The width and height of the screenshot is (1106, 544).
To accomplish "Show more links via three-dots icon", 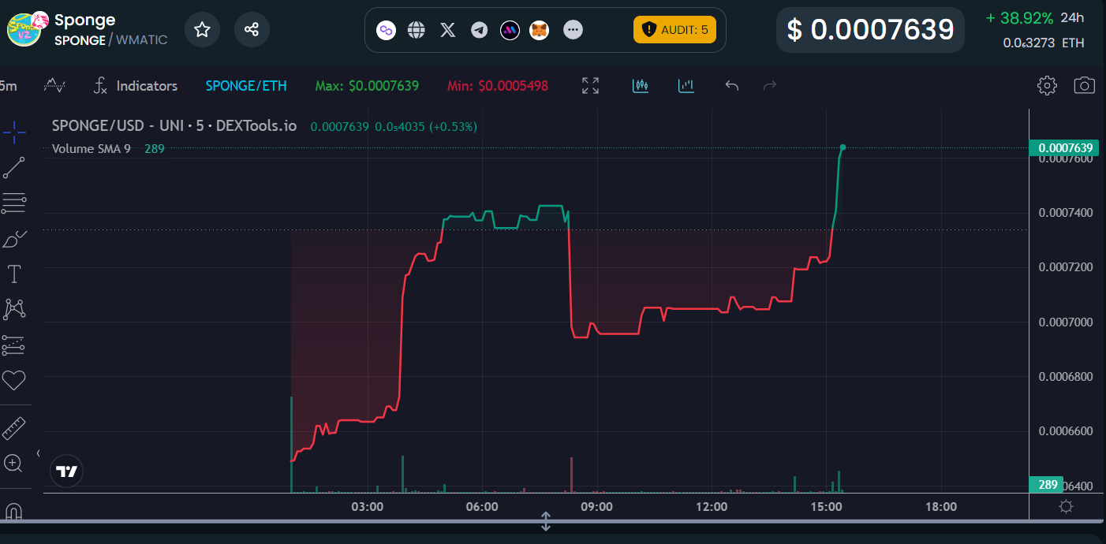I will [x=574, y=30].
